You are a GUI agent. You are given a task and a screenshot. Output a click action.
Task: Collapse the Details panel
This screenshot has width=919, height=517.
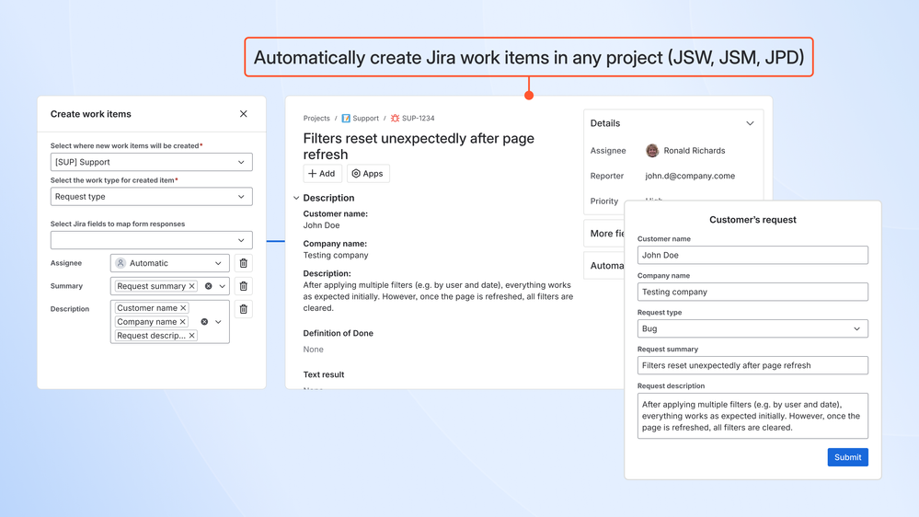tap(750, 123)
